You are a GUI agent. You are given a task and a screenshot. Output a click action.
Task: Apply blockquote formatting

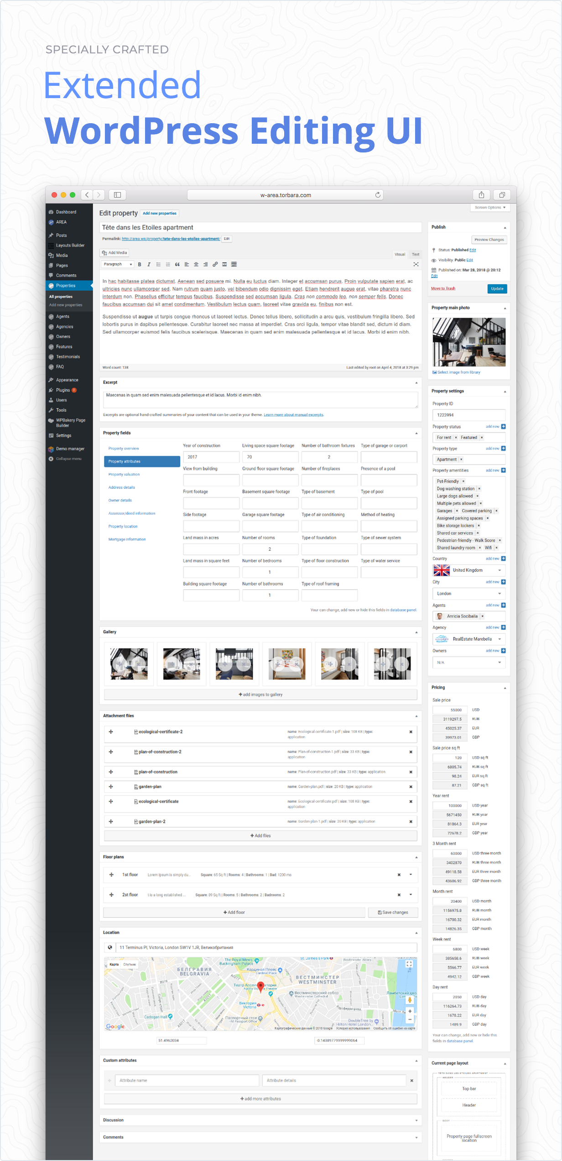[x=177, y=264]
